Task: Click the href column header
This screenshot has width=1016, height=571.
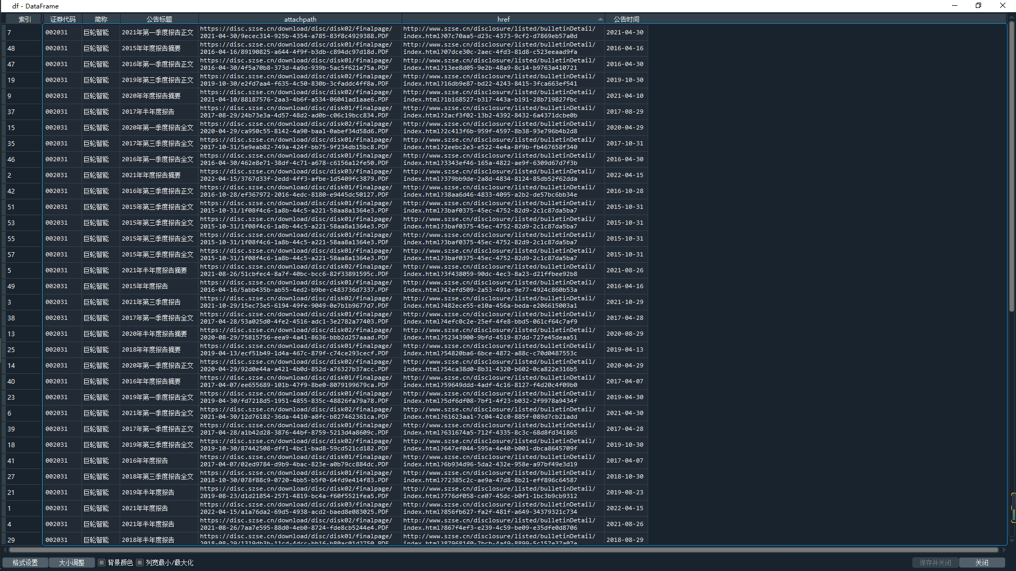Action: 503,19
